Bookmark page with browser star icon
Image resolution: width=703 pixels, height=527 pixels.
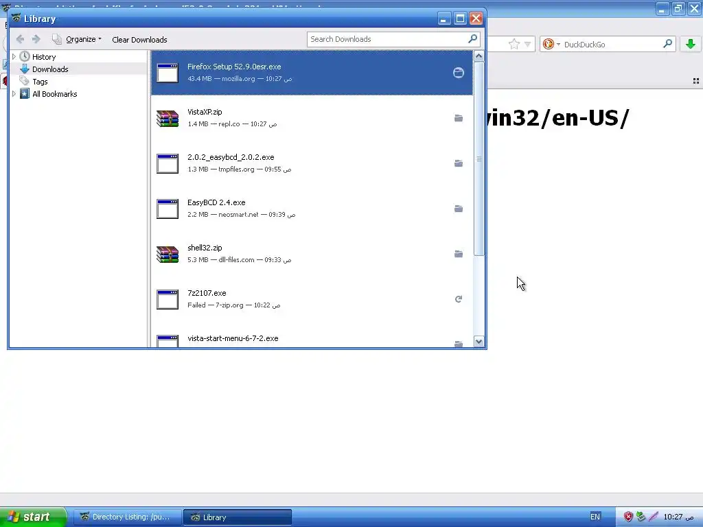tap(514, 44)
